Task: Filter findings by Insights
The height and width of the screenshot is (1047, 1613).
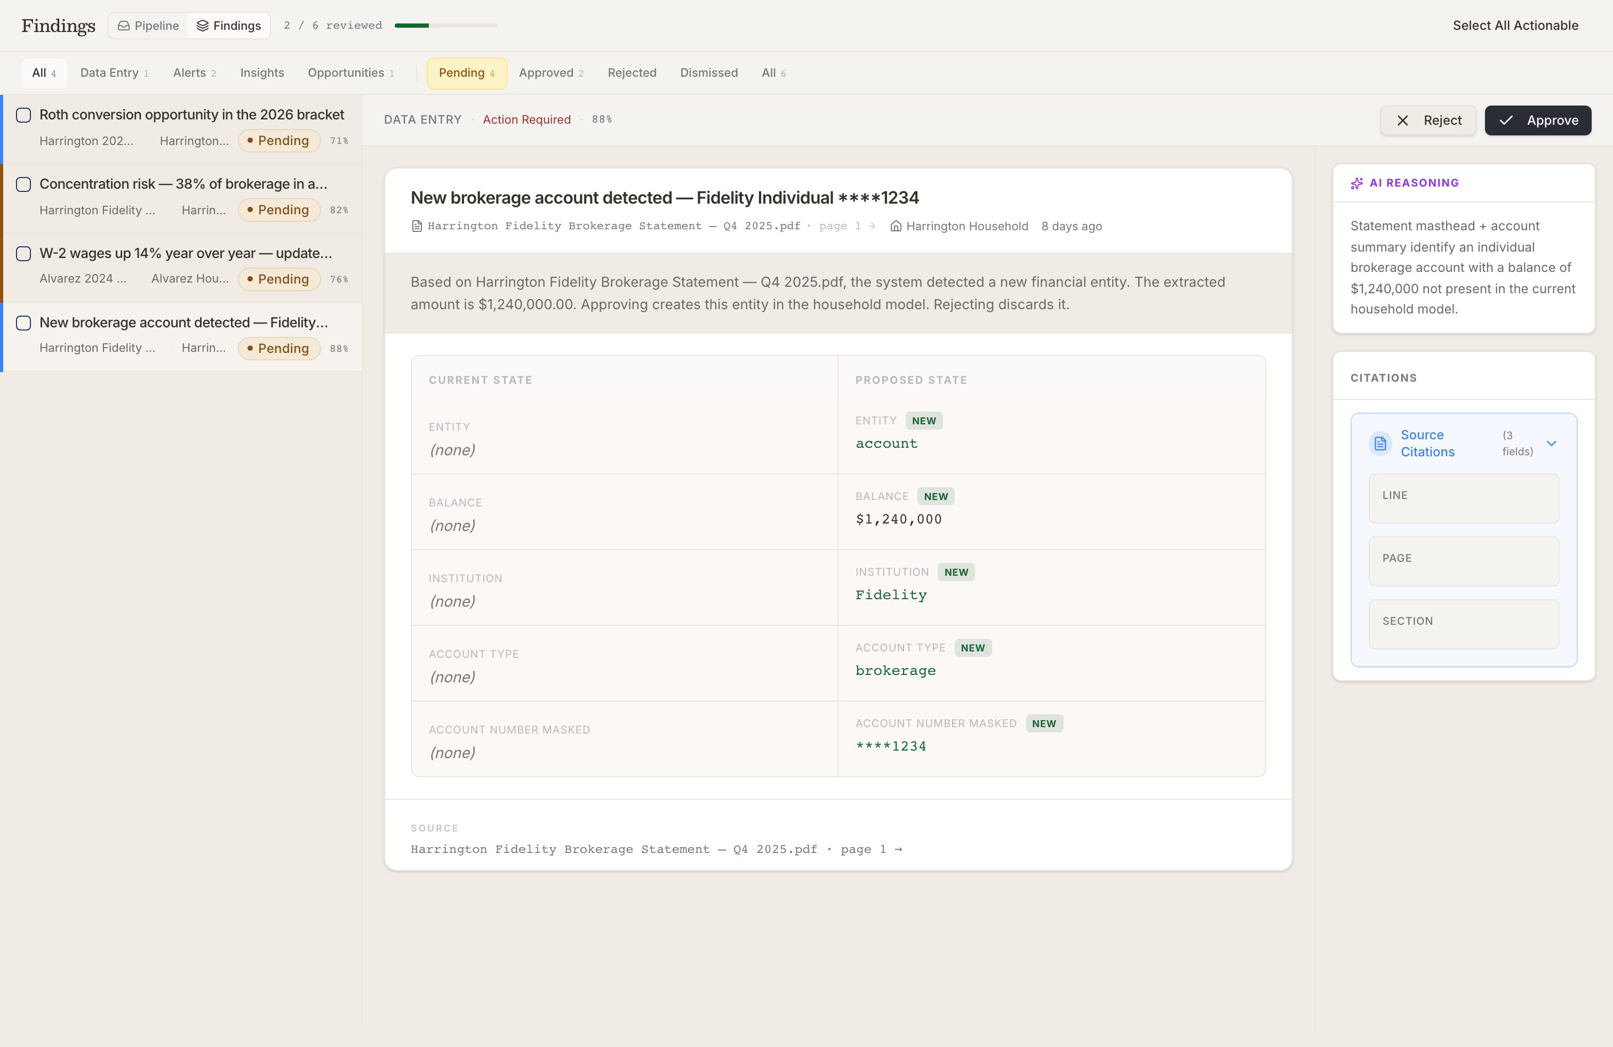Action: coord(262,73)
